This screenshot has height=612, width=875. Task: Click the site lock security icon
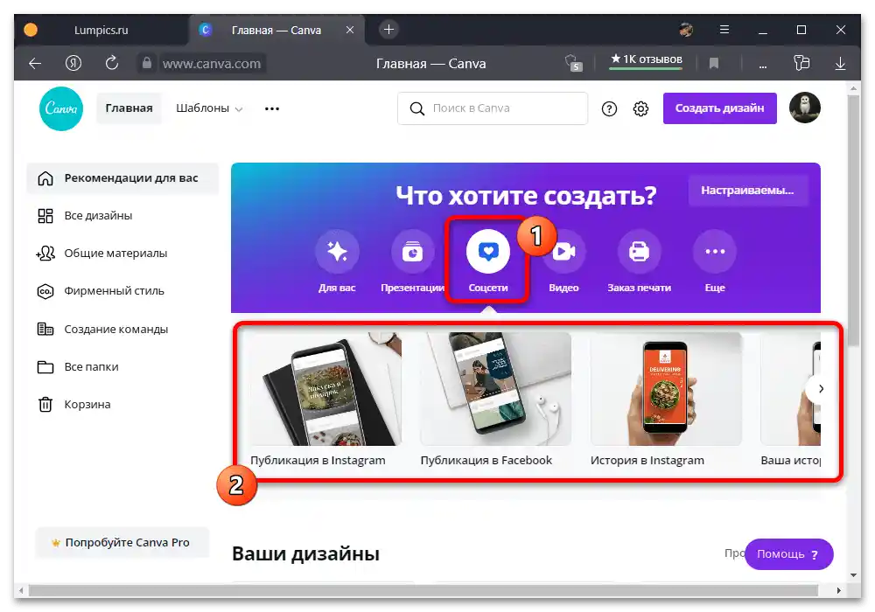[x=146, y=63]
